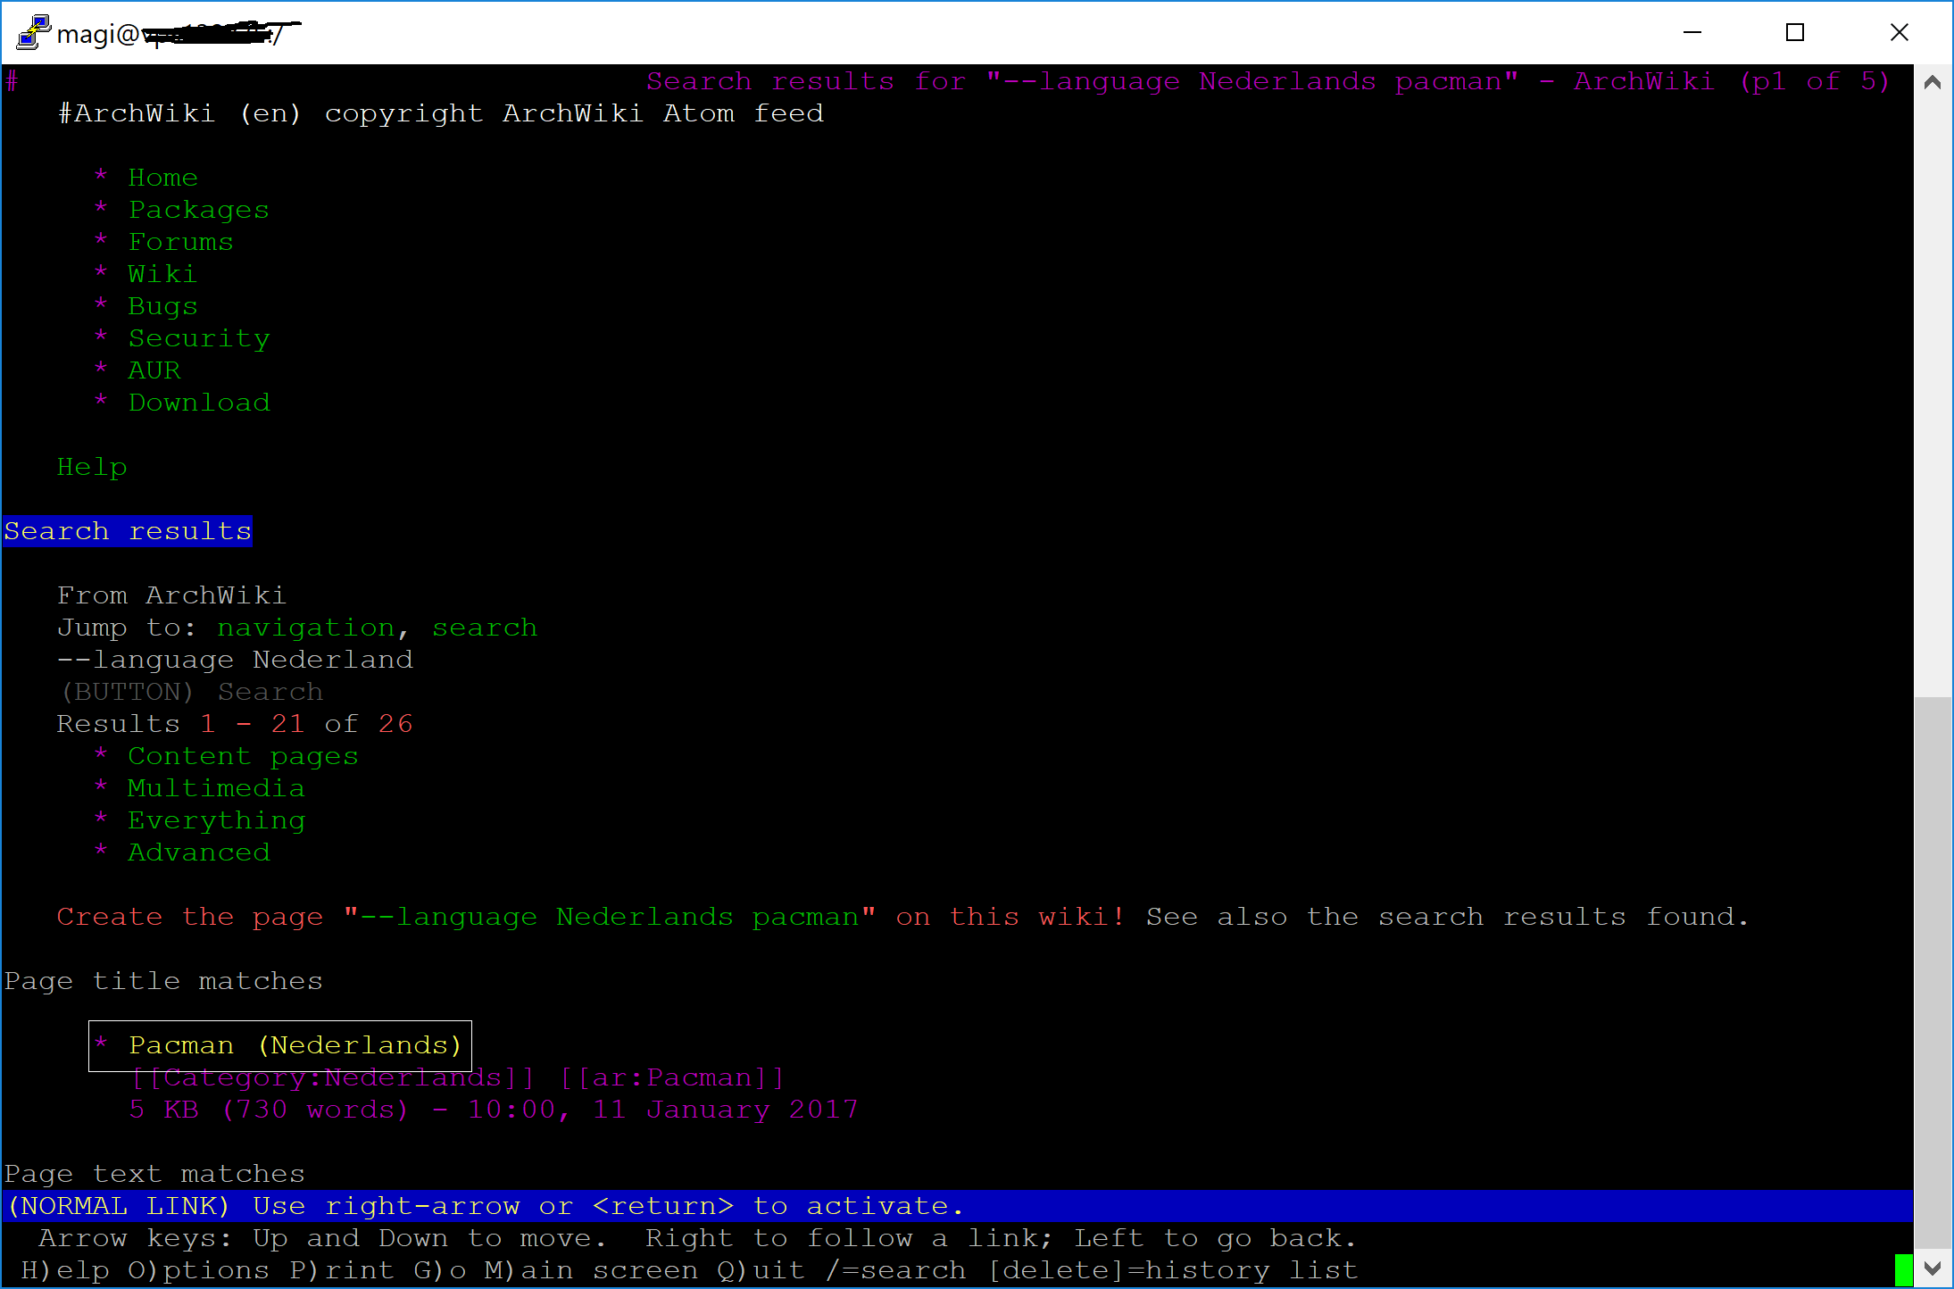Click '5 KB (730 words)' result info
The height and width of the screenshot is (1289, 1954).
click(269, 1110)
